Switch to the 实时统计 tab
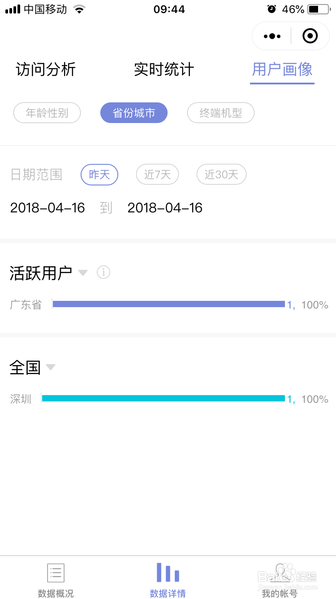Screen dimensions: 336x599 click(164, 70)
